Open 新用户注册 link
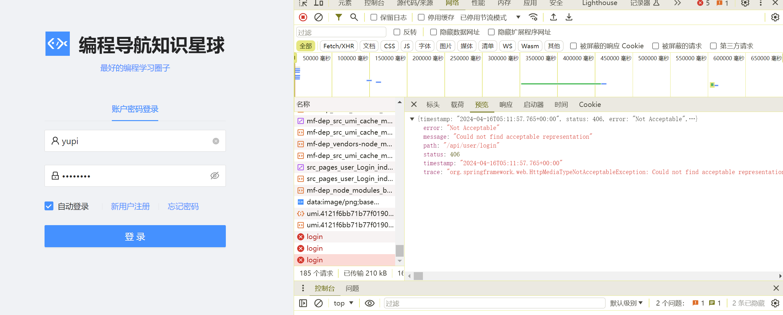Viewport: 783px width, 315px height. 130,206
